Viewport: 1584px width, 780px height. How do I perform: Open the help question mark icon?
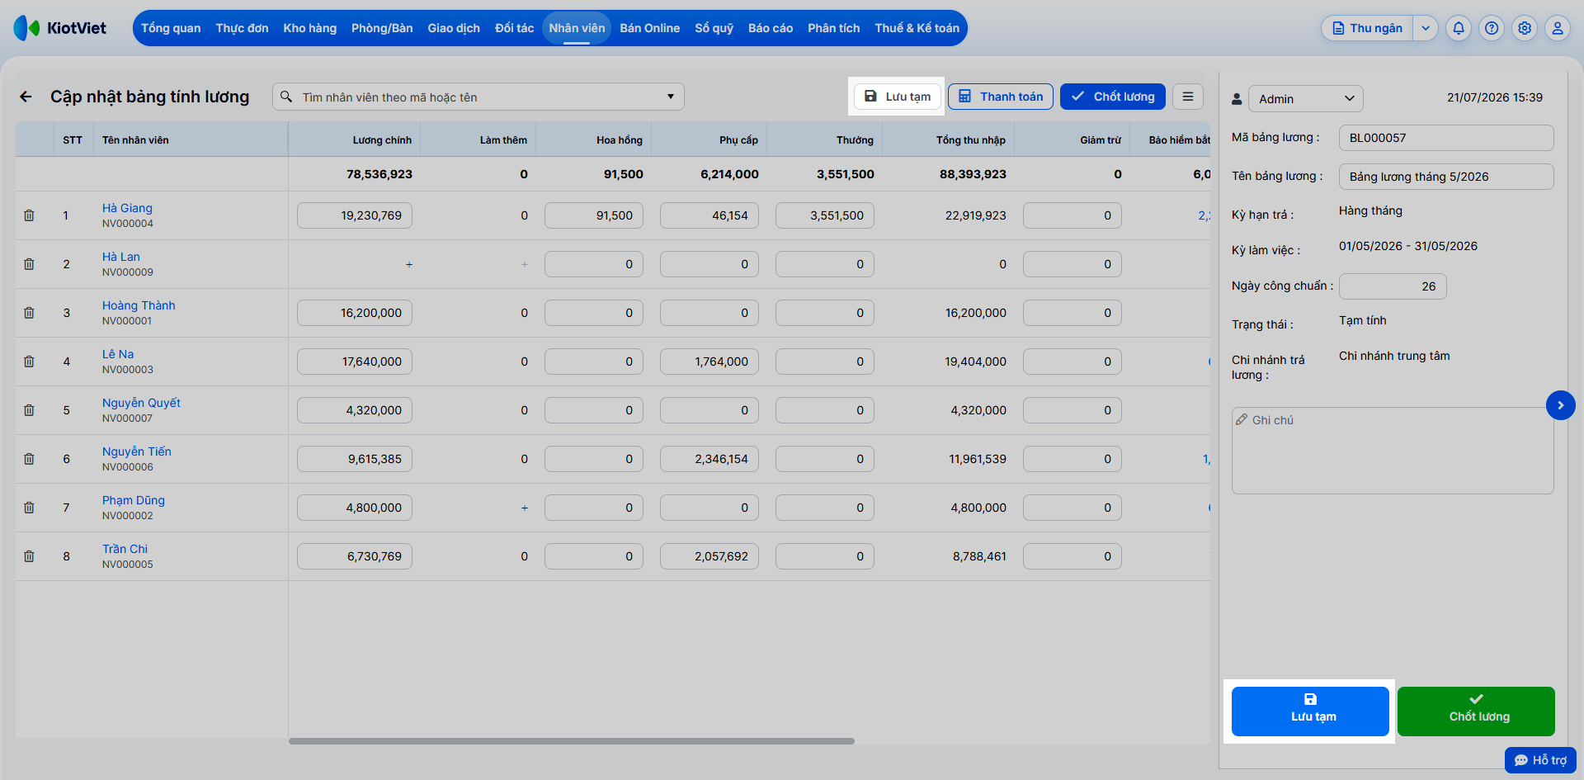(1492, 28)
